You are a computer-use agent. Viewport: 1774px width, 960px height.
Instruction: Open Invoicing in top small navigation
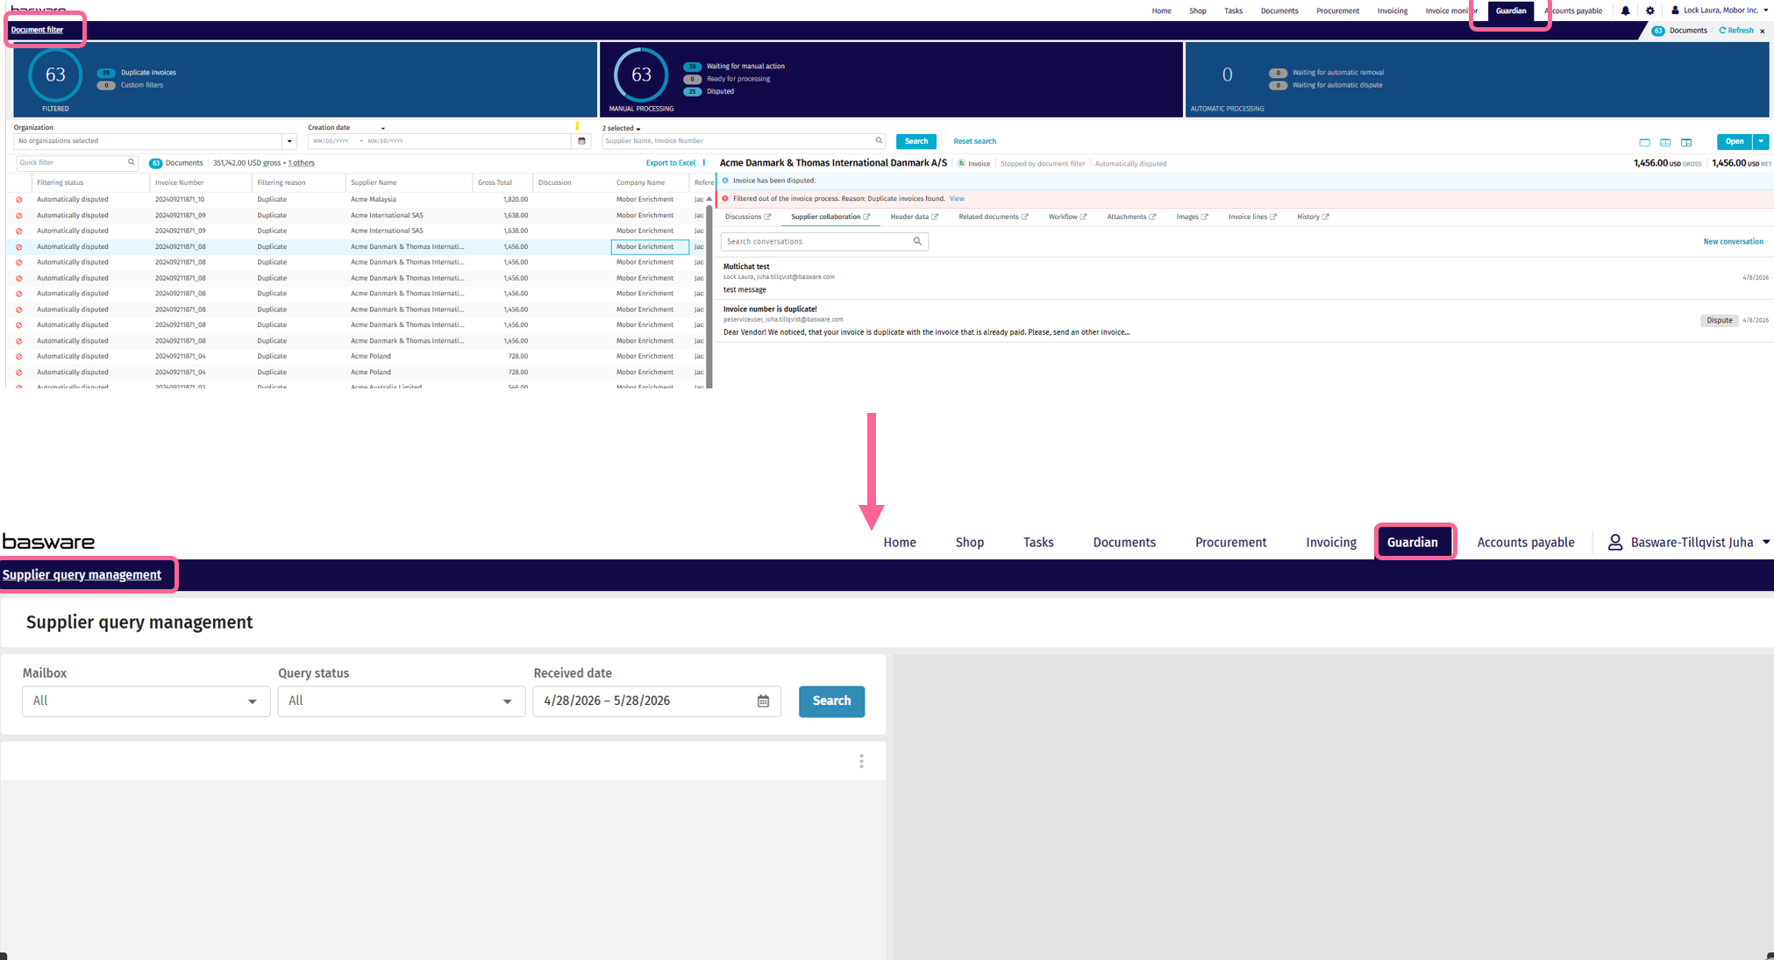(x=1392, y=11)
